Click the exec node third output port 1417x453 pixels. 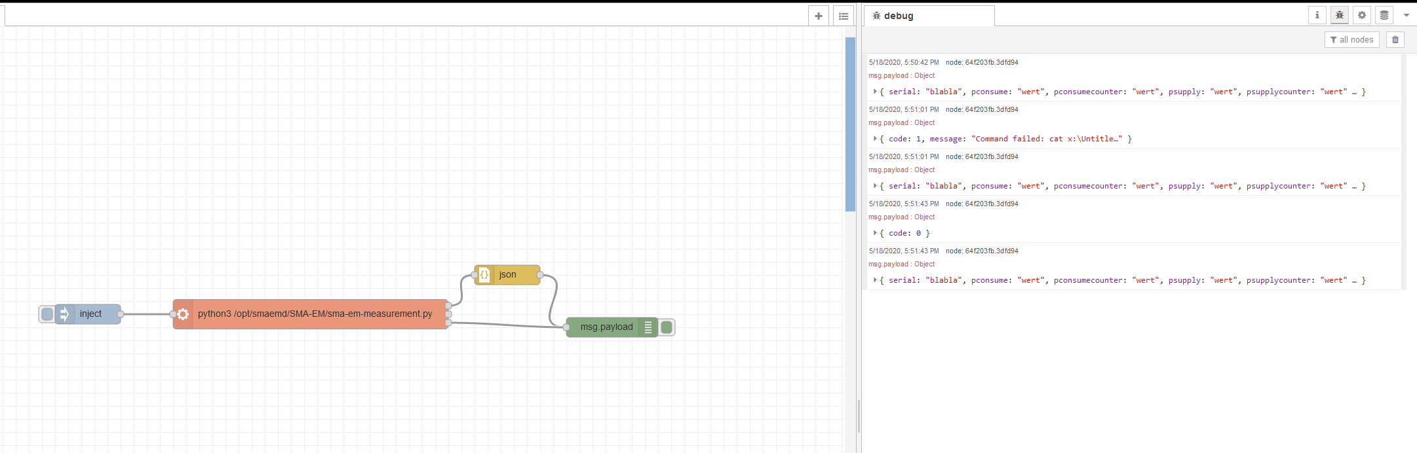click(x=448, y=323)
